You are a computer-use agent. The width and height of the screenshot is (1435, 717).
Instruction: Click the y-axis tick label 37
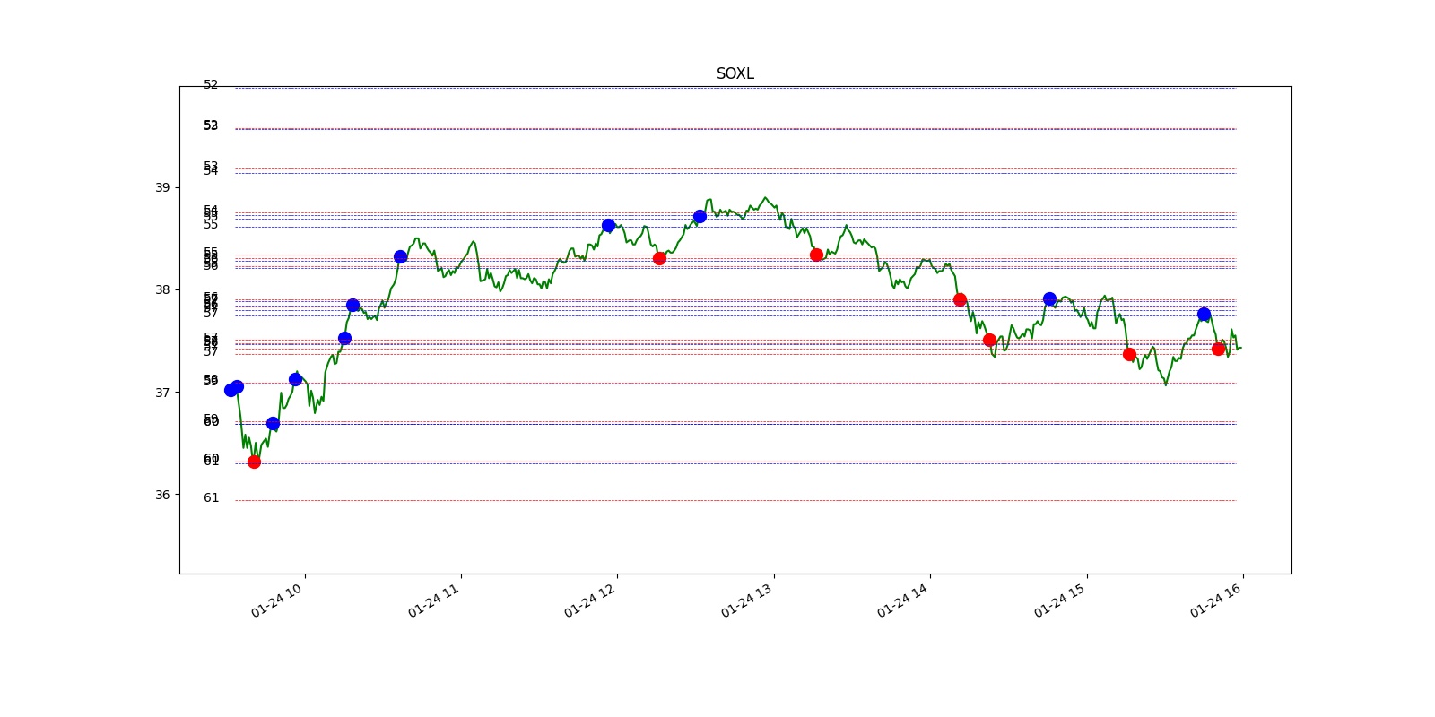(x=162, y=393)
